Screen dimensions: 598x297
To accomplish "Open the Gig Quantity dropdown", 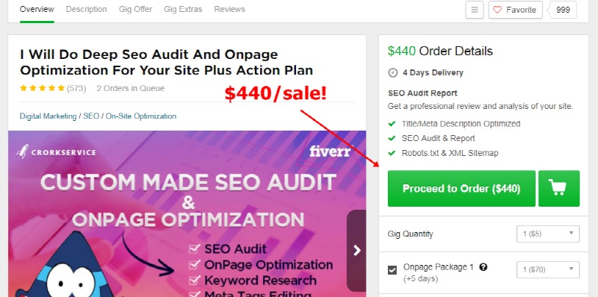I will pos(548,234).
